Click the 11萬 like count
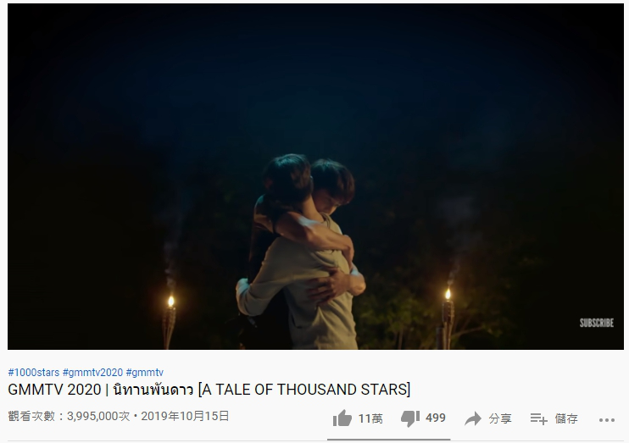Viewport: 629px width, 443px height. tap(370, 418)
